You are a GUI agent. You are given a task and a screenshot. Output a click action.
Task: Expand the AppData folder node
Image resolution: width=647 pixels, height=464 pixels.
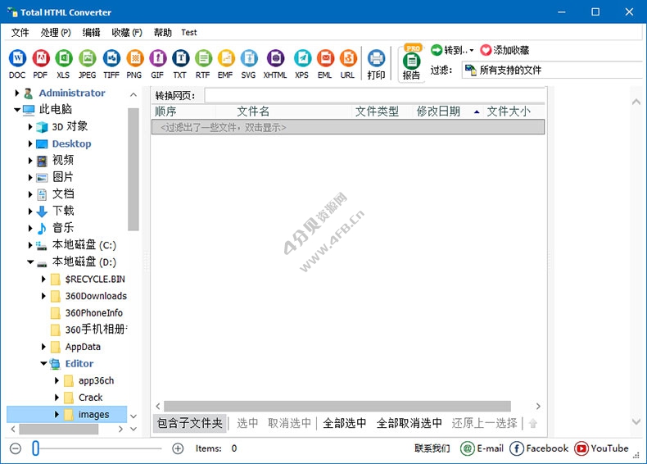[x=43, y=347]
